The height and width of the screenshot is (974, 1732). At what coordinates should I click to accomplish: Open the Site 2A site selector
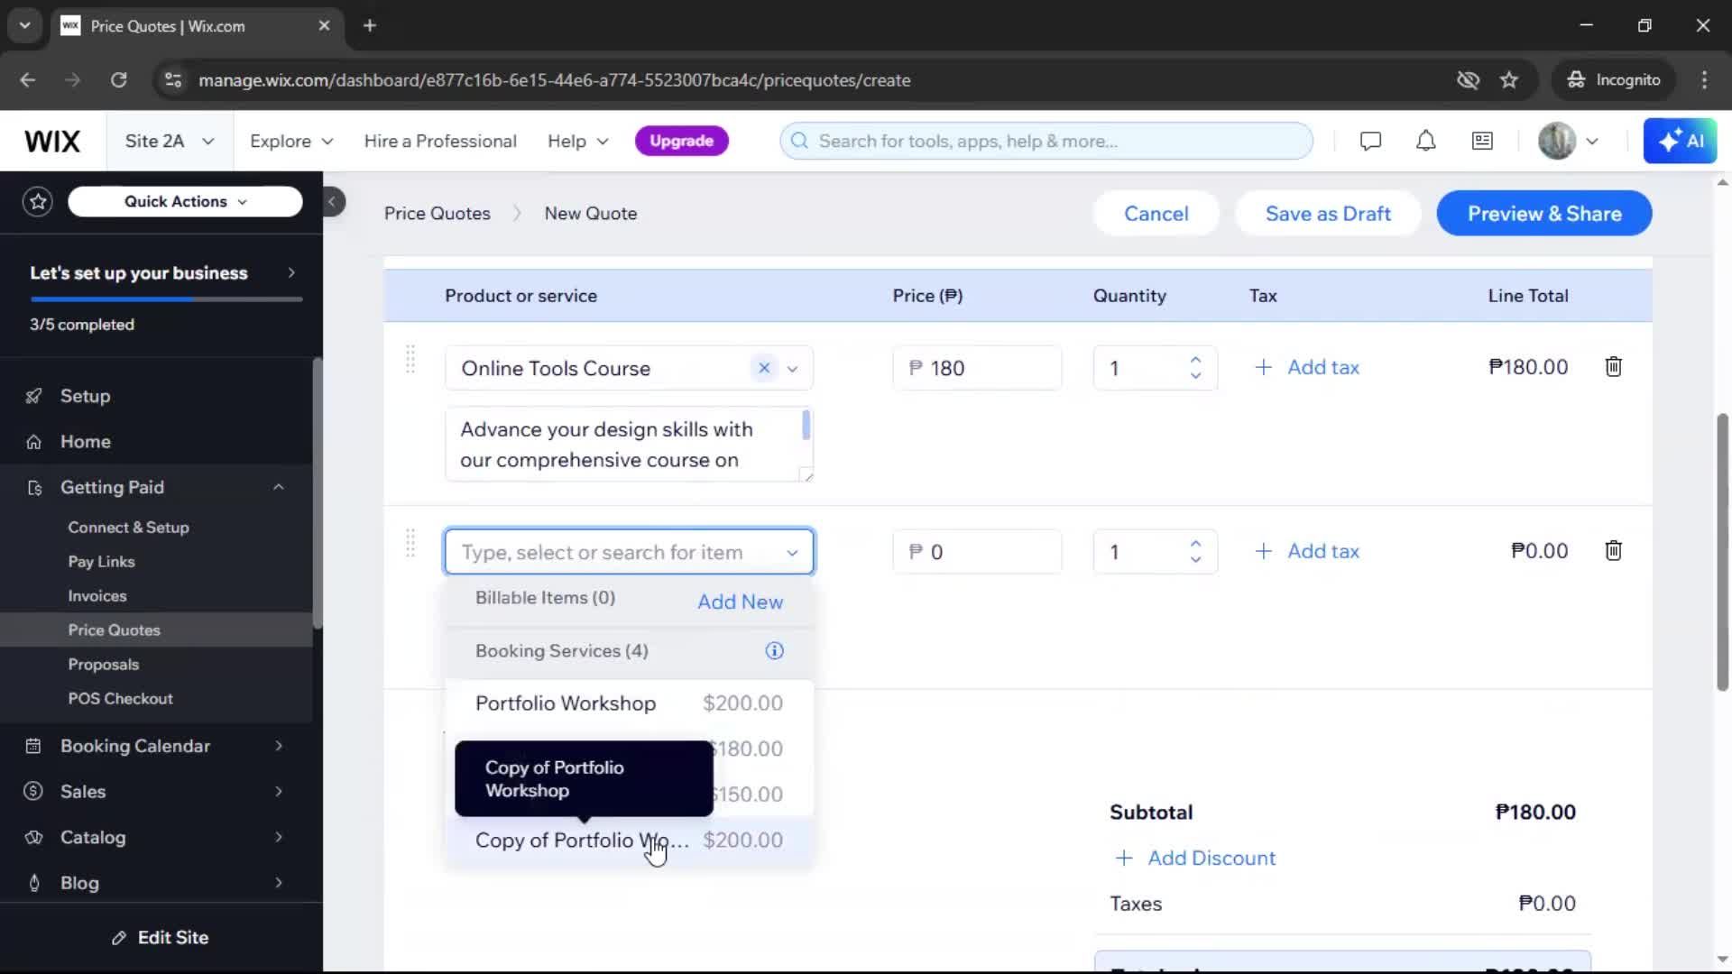click(170, 142)
